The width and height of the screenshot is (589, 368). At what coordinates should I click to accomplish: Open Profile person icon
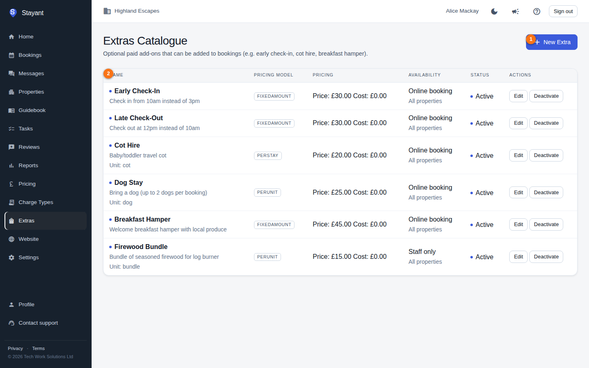click(x=11, y=305)
